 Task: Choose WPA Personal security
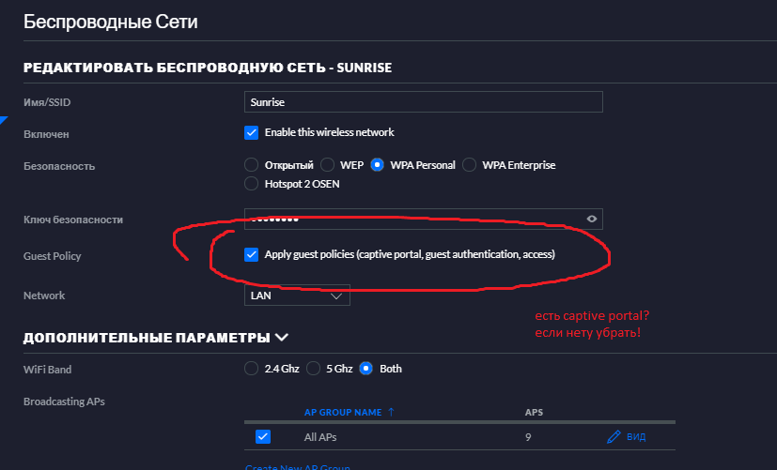point(378,165)
